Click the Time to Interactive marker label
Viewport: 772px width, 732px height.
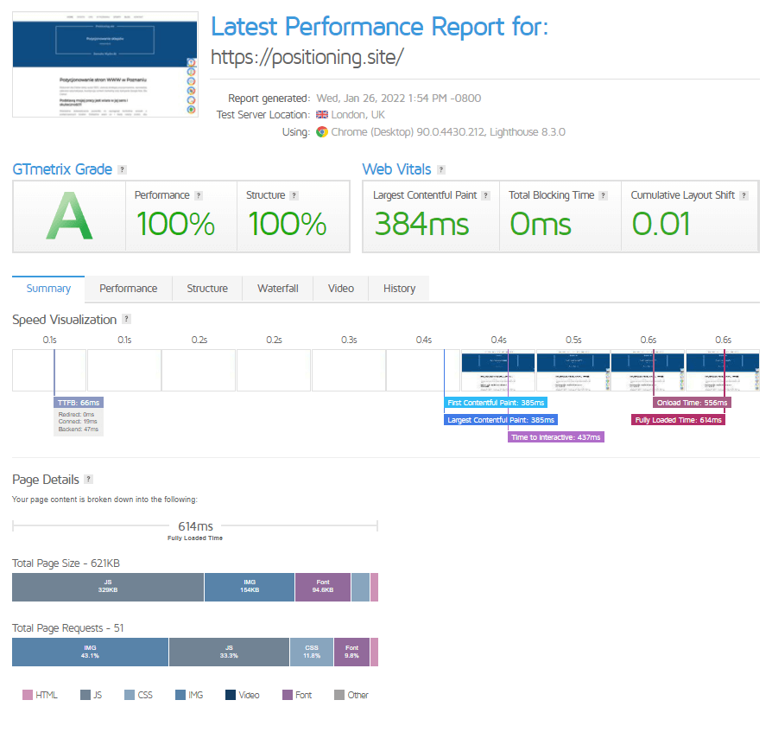555,437
